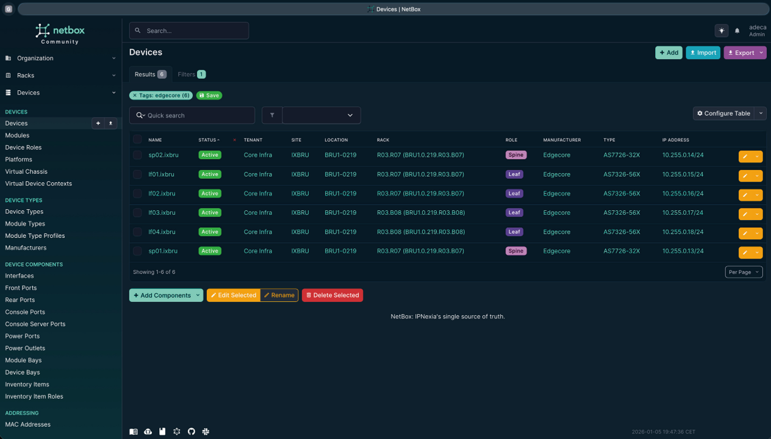Open Device Roles in the sidebar
Viewport: 771px width, 439px height.
pos(23,148)
